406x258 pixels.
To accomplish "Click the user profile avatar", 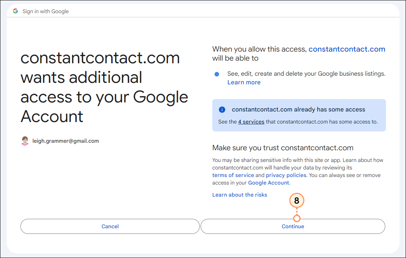I will click(x=25, y=141).
